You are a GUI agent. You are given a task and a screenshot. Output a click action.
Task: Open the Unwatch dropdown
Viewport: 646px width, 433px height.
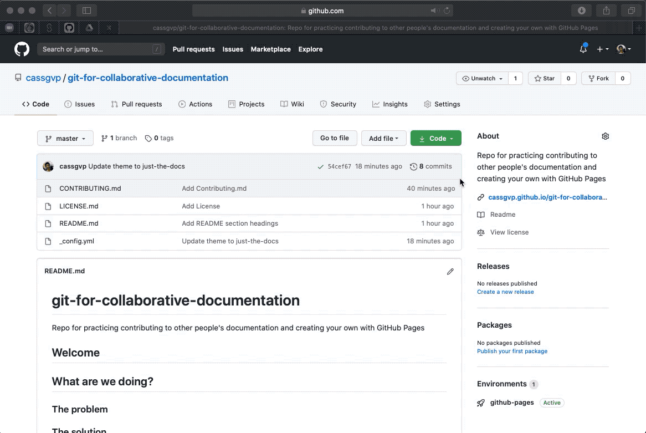tap(482, 79)
